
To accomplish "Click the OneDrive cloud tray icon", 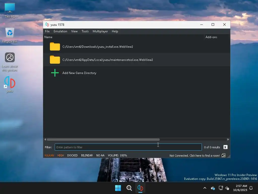I will tap(213, 188).
